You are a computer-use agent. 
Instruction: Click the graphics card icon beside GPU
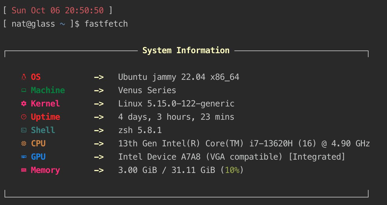click(24, 157)
